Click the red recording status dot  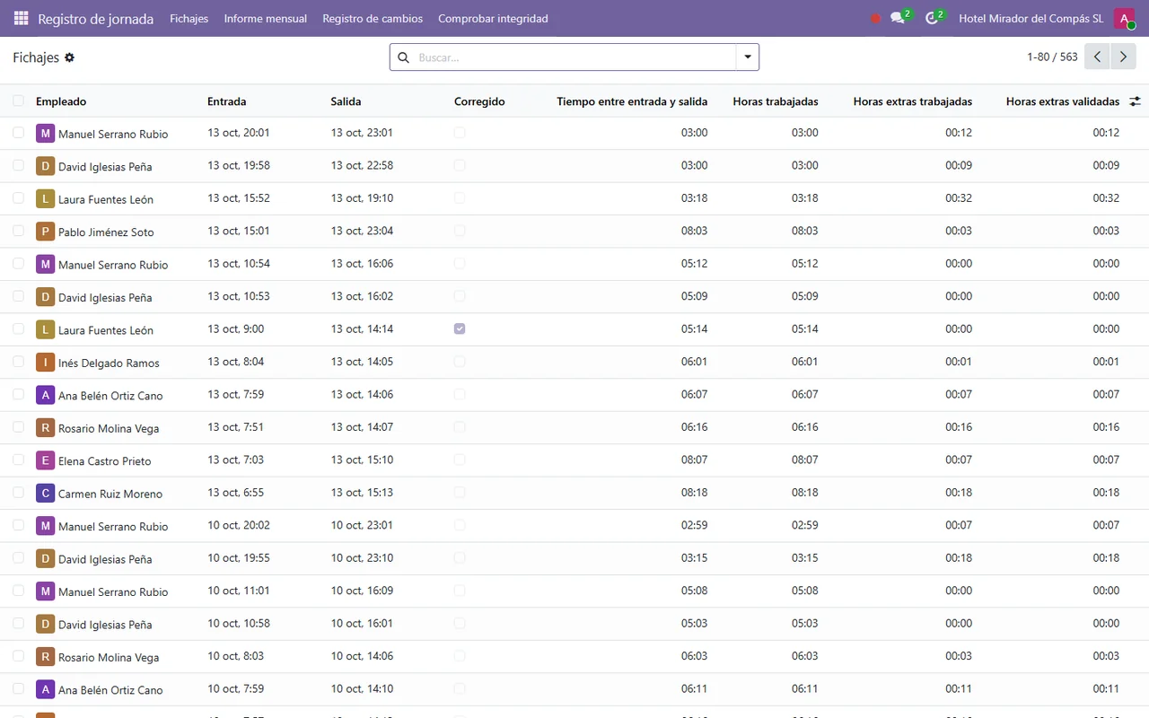click(x=875, y=18)
